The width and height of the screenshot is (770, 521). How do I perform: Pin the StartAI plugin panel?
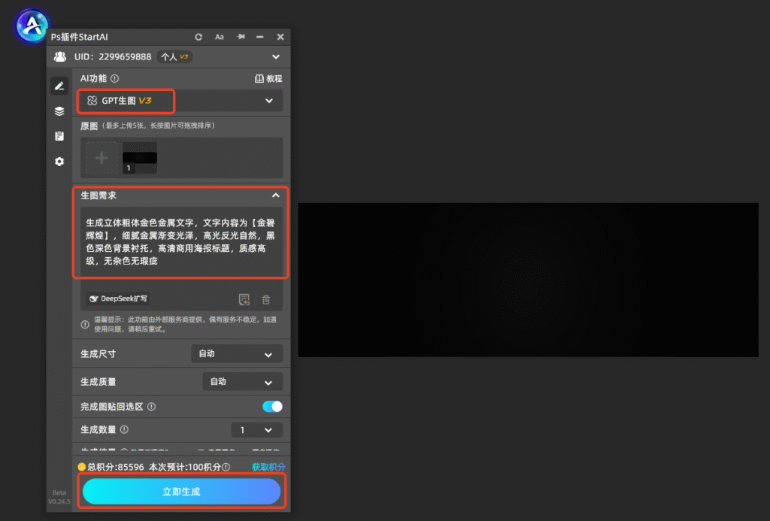tap(241, 37)
